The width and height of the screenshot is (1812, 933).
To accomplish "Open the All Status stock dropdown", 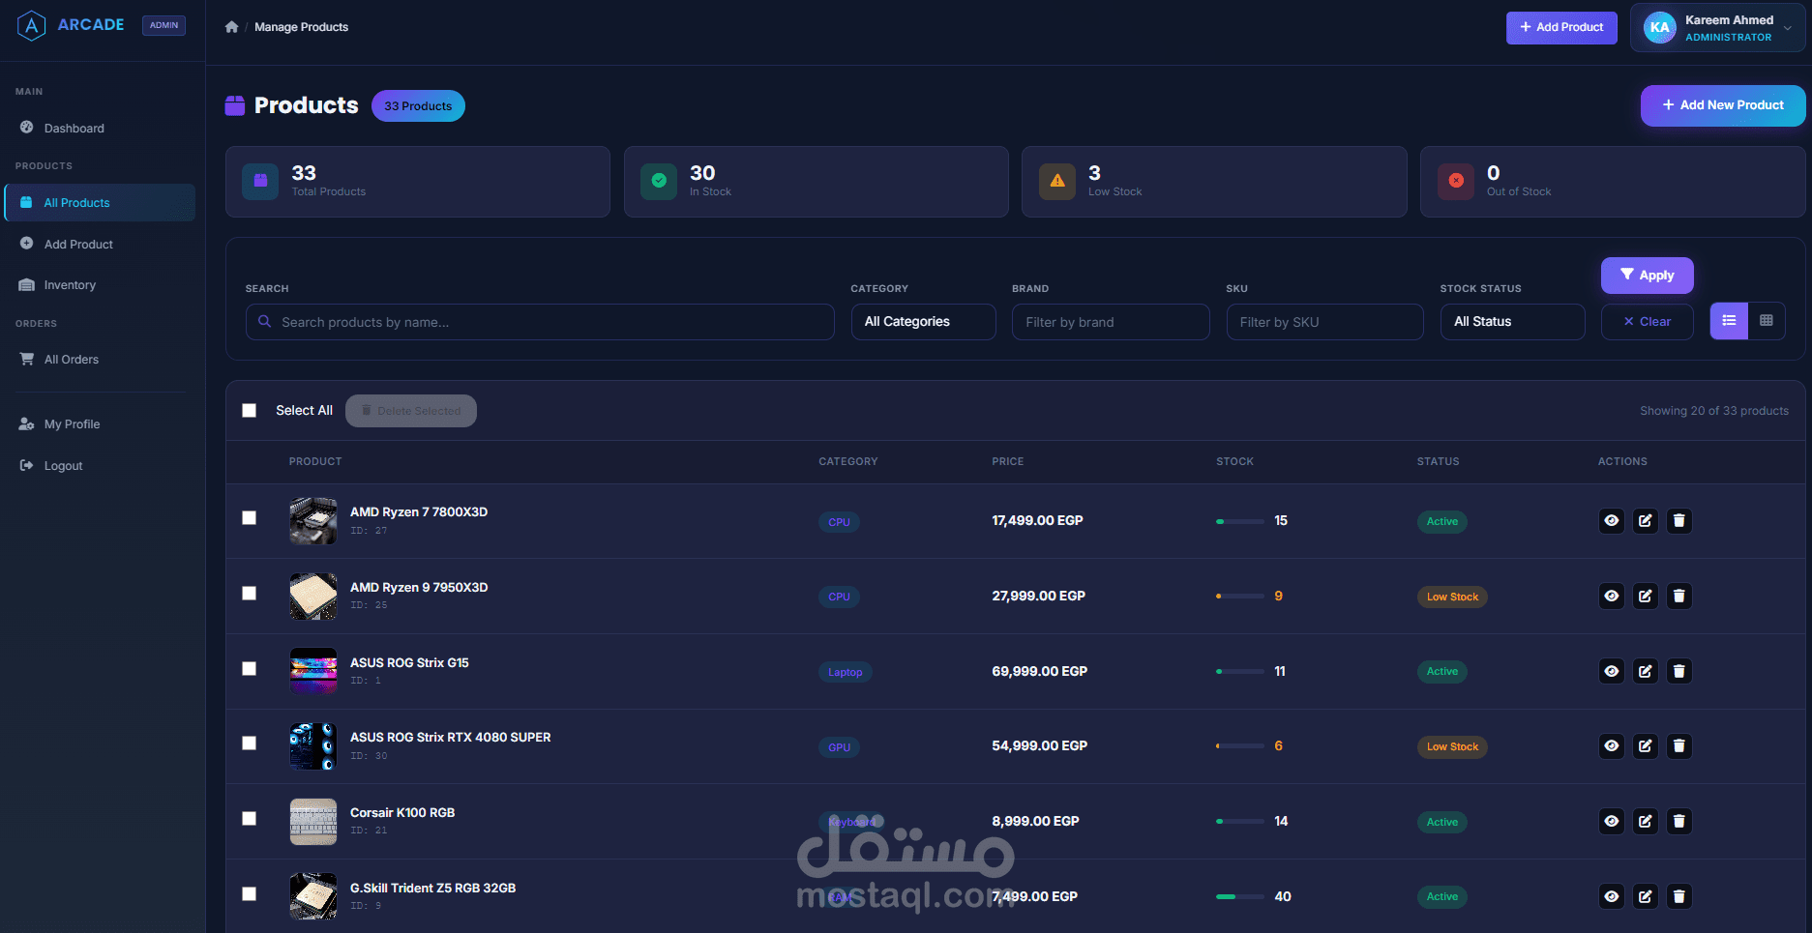I will click(1512, 322).
